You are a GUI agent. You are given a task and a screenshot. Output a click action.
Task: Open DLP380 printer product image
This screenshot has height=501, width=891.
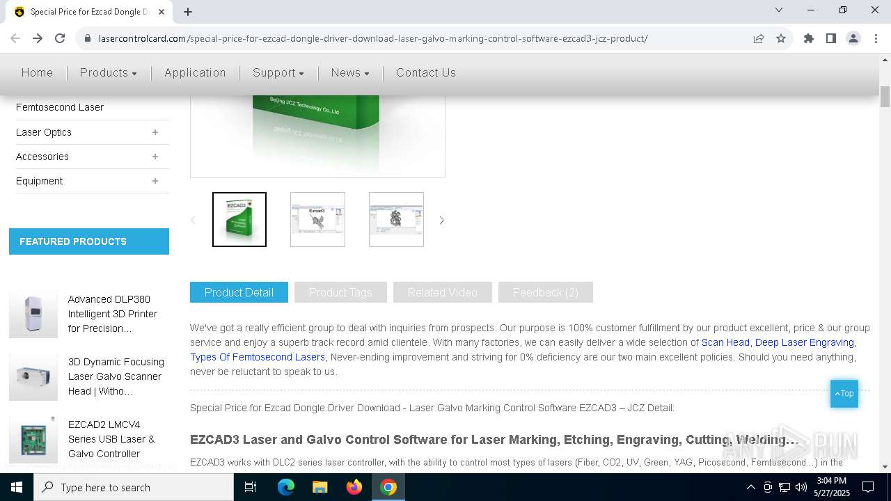pos(33,315)
